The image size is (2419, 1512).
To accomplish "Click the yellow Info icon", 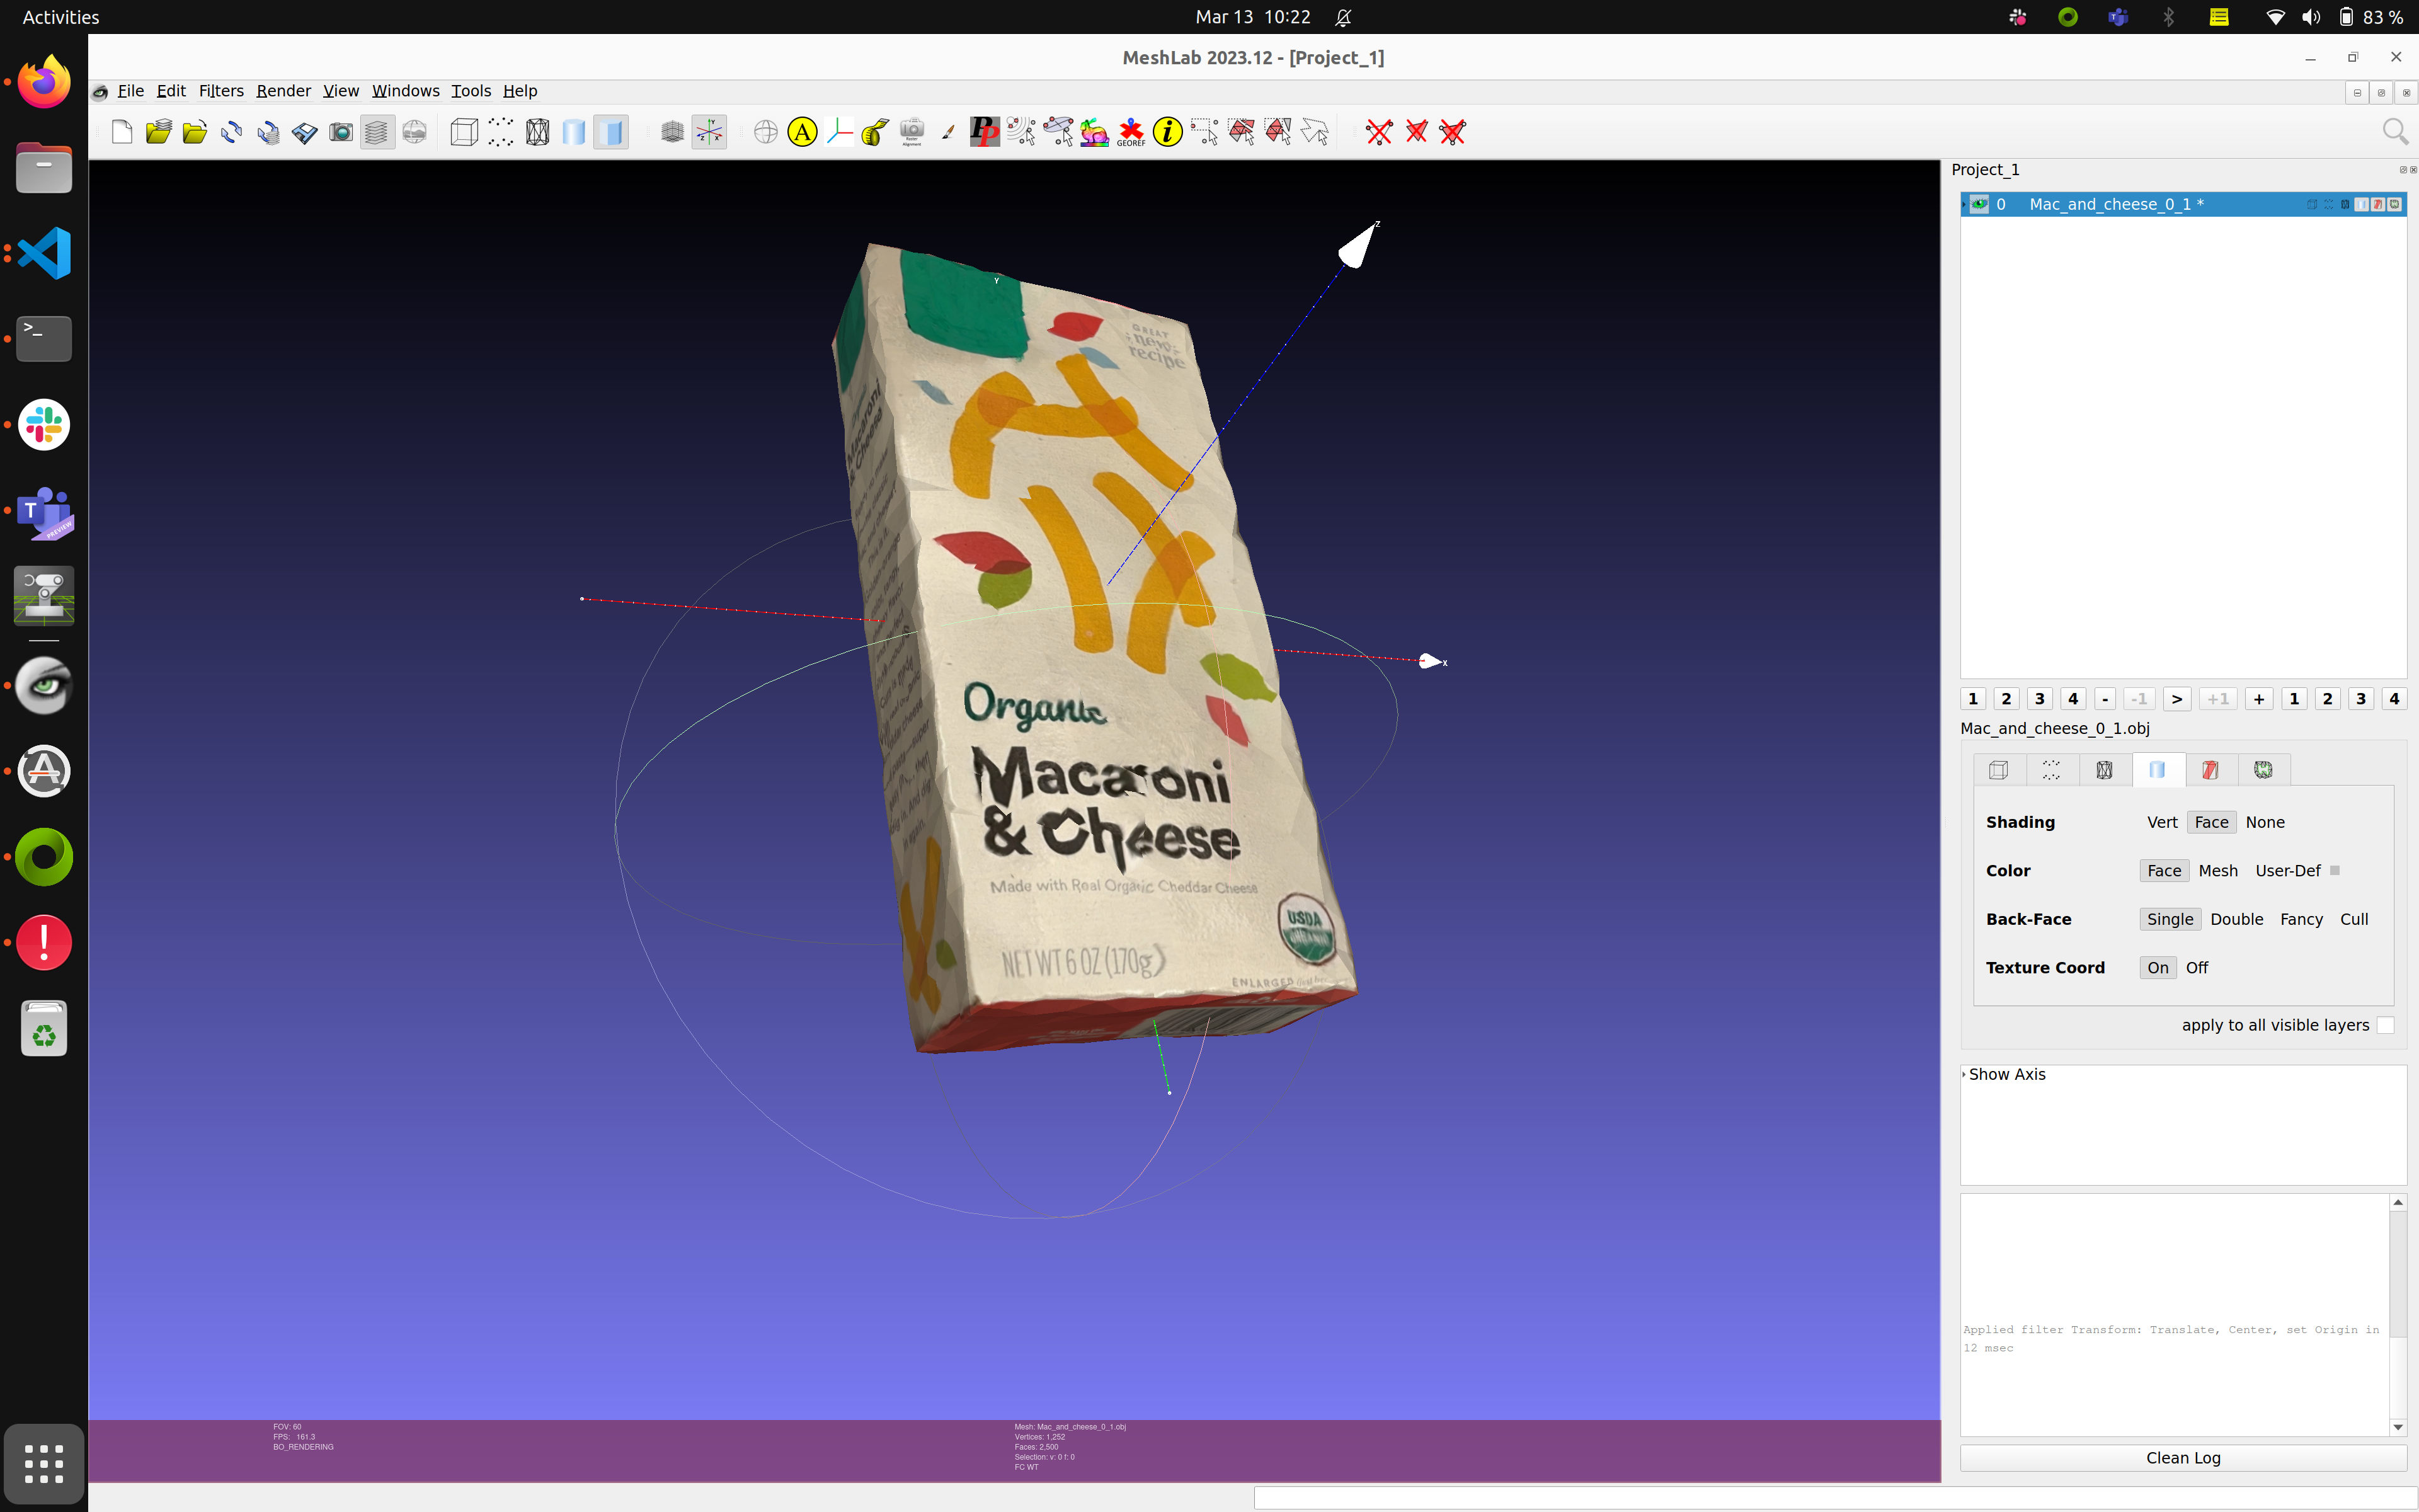I will point(1167,132).
